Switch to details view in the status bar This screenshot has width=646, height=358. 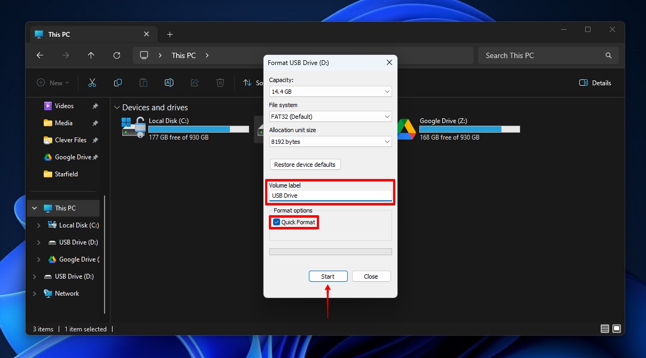604,329
